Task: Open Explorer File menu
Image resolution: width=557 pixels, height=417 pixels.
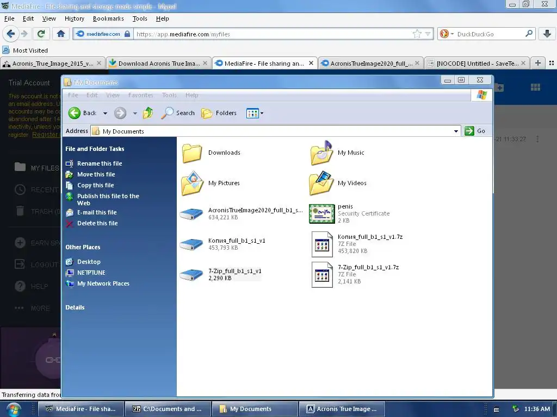Action: pos(73,95)
